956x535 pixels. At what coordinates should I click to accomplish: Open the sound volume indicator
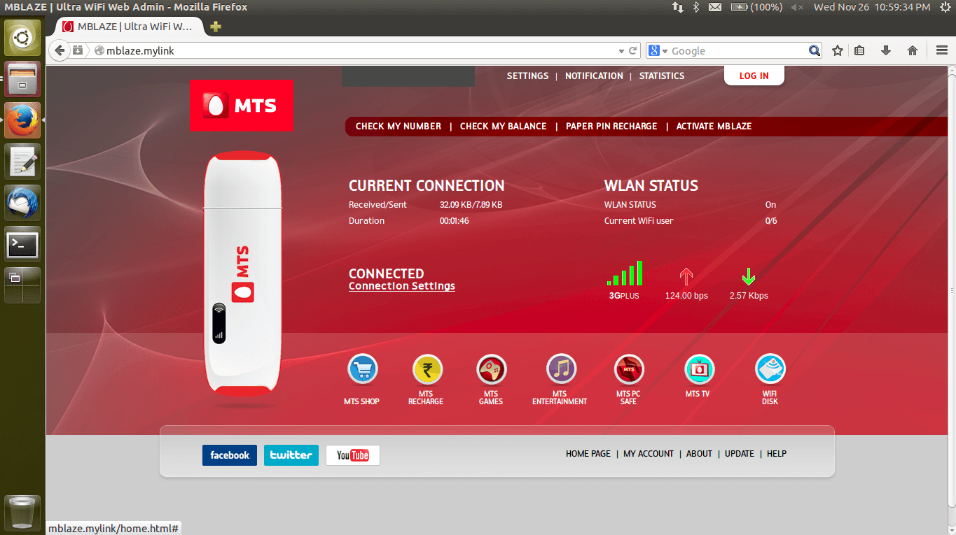pyautogui.click(x=797, y=7)
